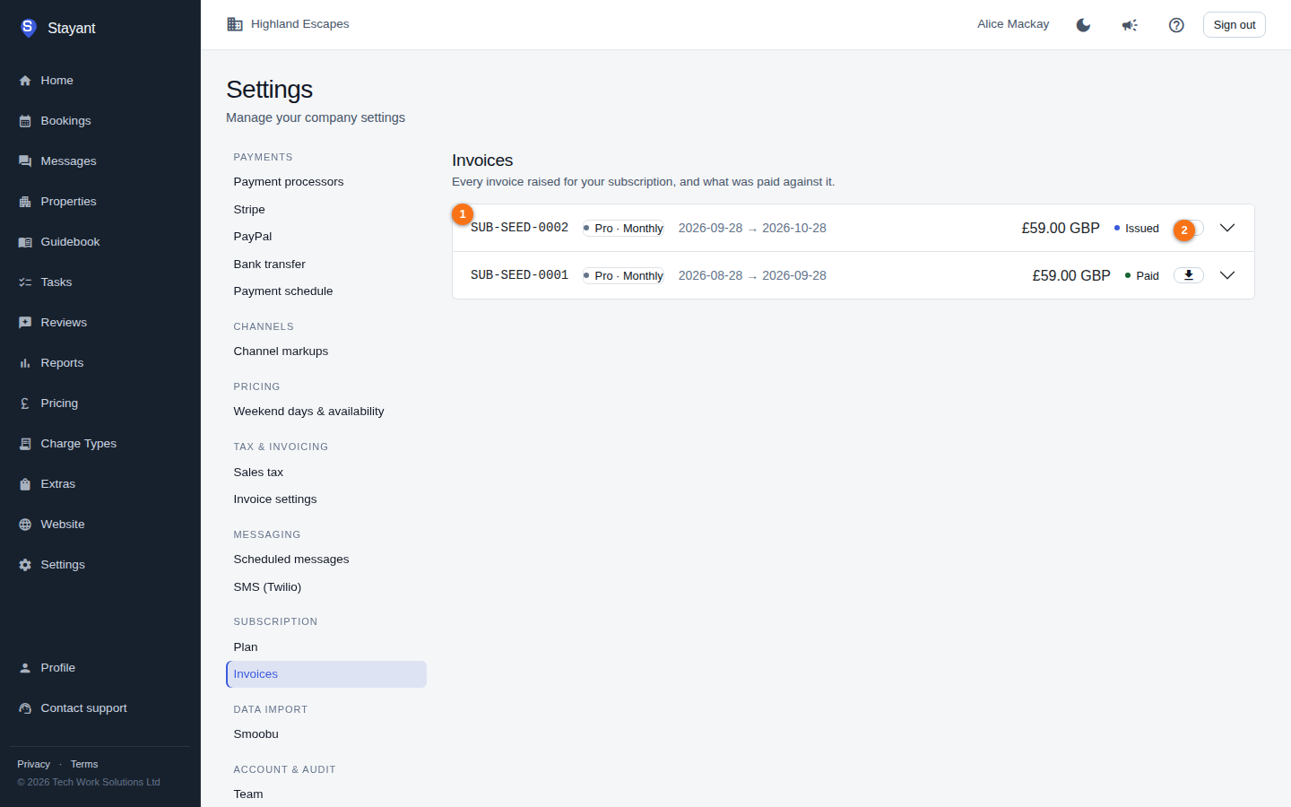Select PayPal in the settings menu
The height and width of the screenshot is (807, 1291).
pyautogui.click(x=326, y=237)
